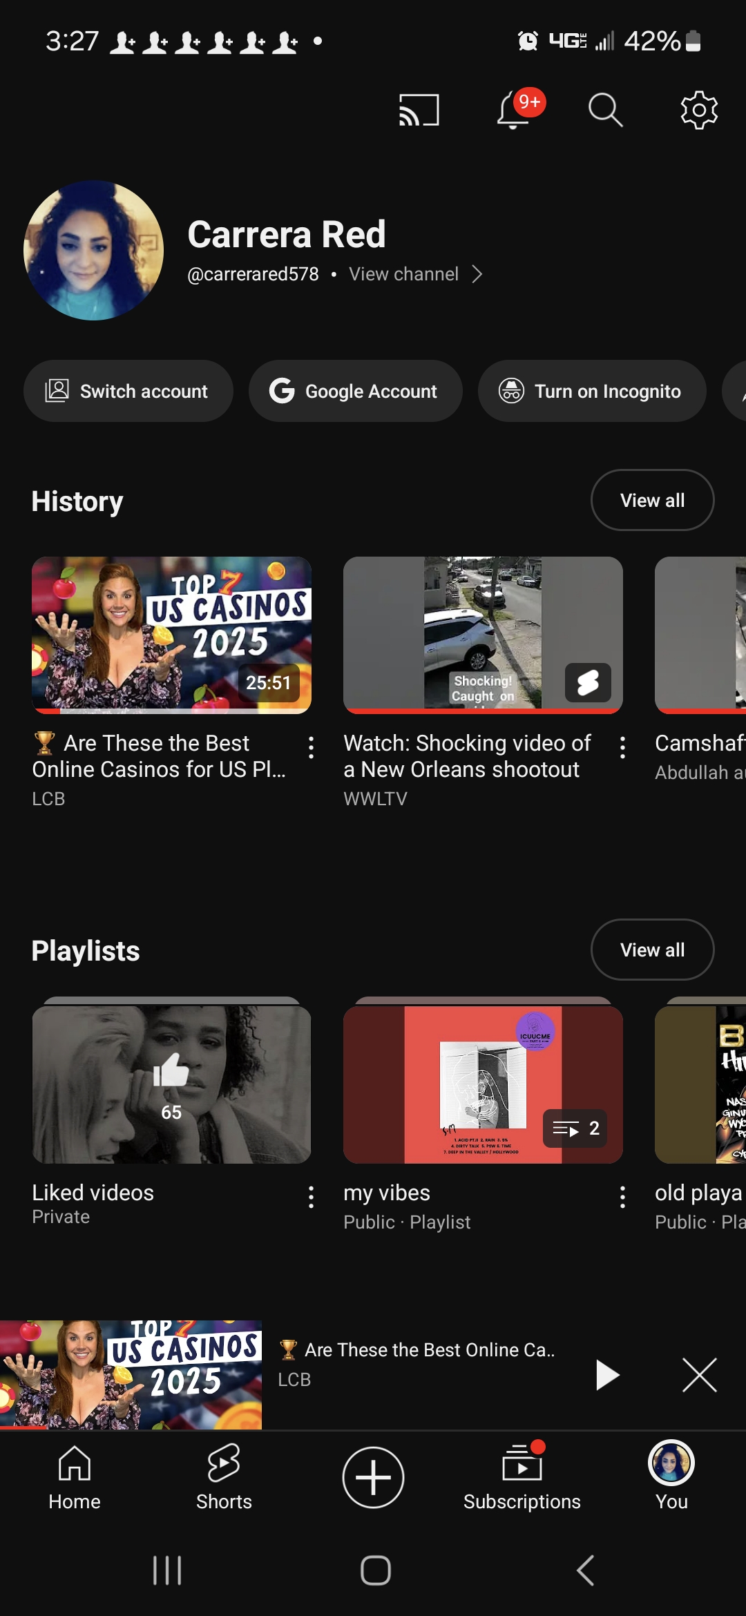This screenshot has height=1616, width=746.
Task: Open the Camshaft video title in History
Action: point(700,743)
